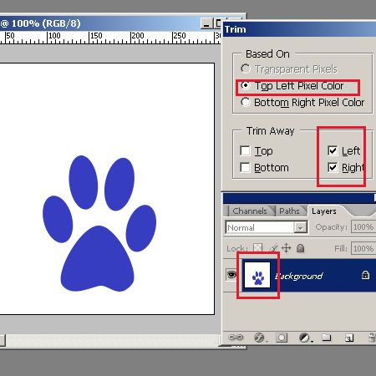Add a layer style effect
Screen dimensions: 376x376
tap(260, 338)
